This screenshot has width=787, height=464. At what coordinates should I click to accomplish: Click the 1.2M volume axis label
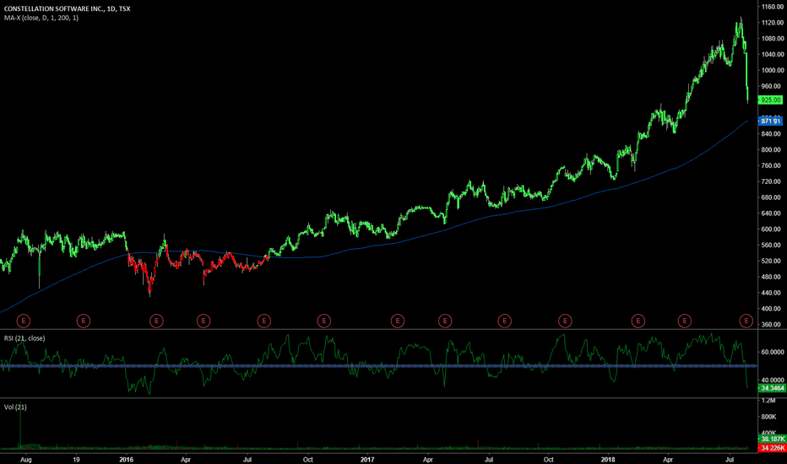click(x=768, y=401)
